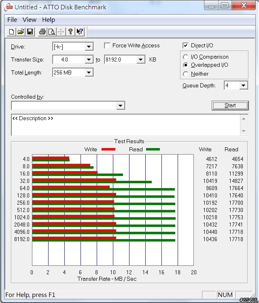The height and width of the screenshot is (303, 259).
Task: Click the For Help, press F1 status text
Action: pyautogui.click(x=30, y=295)
